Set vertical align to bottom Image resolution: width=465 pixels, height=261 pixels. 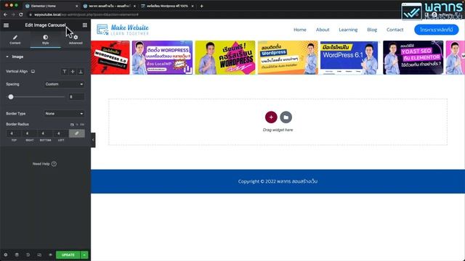pos(81,72)
